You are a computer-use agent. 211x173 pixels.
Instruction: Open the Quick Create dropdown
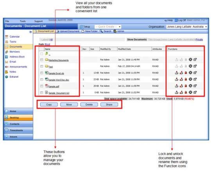coord(108,27)
